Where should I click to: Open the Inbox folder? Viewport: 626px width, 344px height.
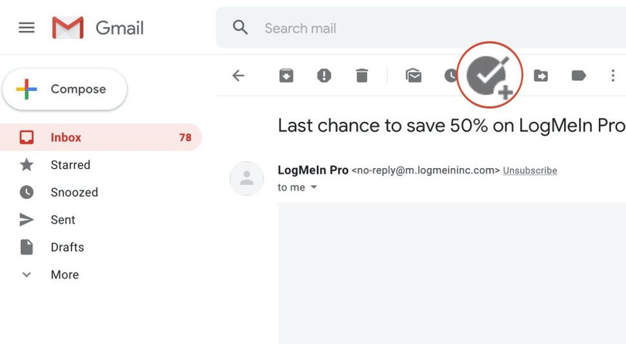tap(66, 137)
